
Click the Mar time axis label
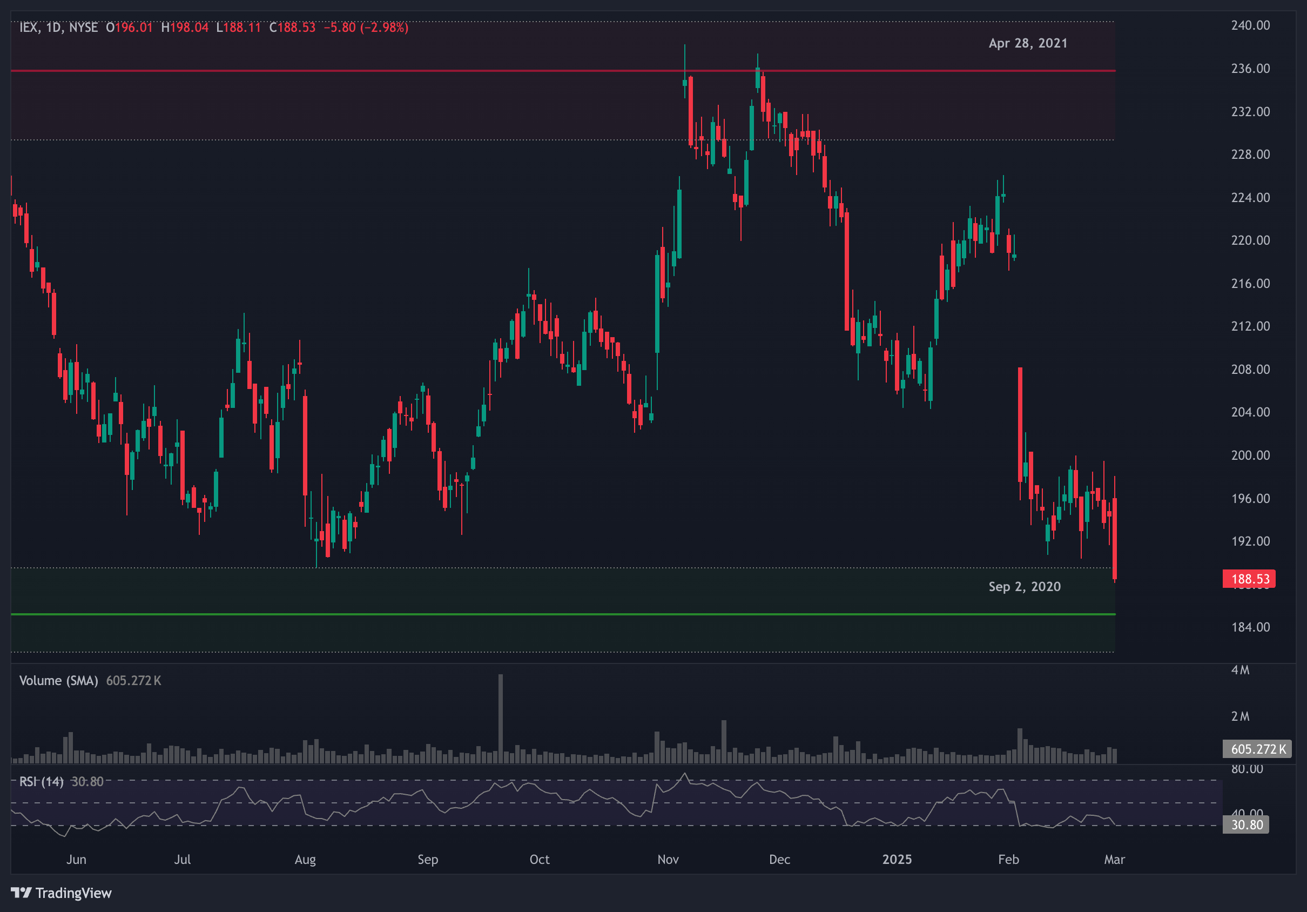click(x=1115, y=860)
